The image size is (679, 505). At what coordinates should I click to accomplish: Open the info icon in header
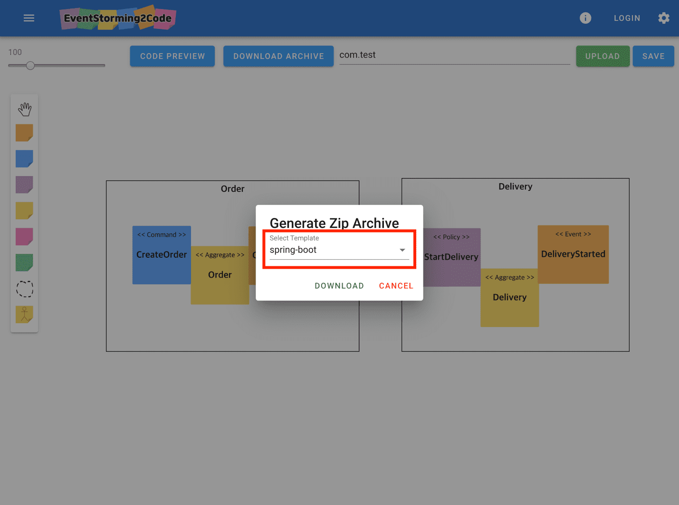coord(585,18)
